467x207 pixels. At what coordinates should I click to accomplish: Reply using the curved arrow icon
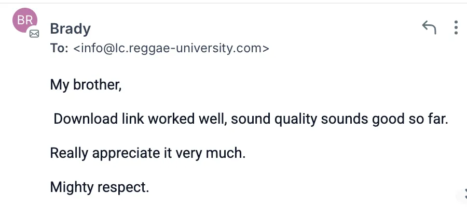point(429,27)
